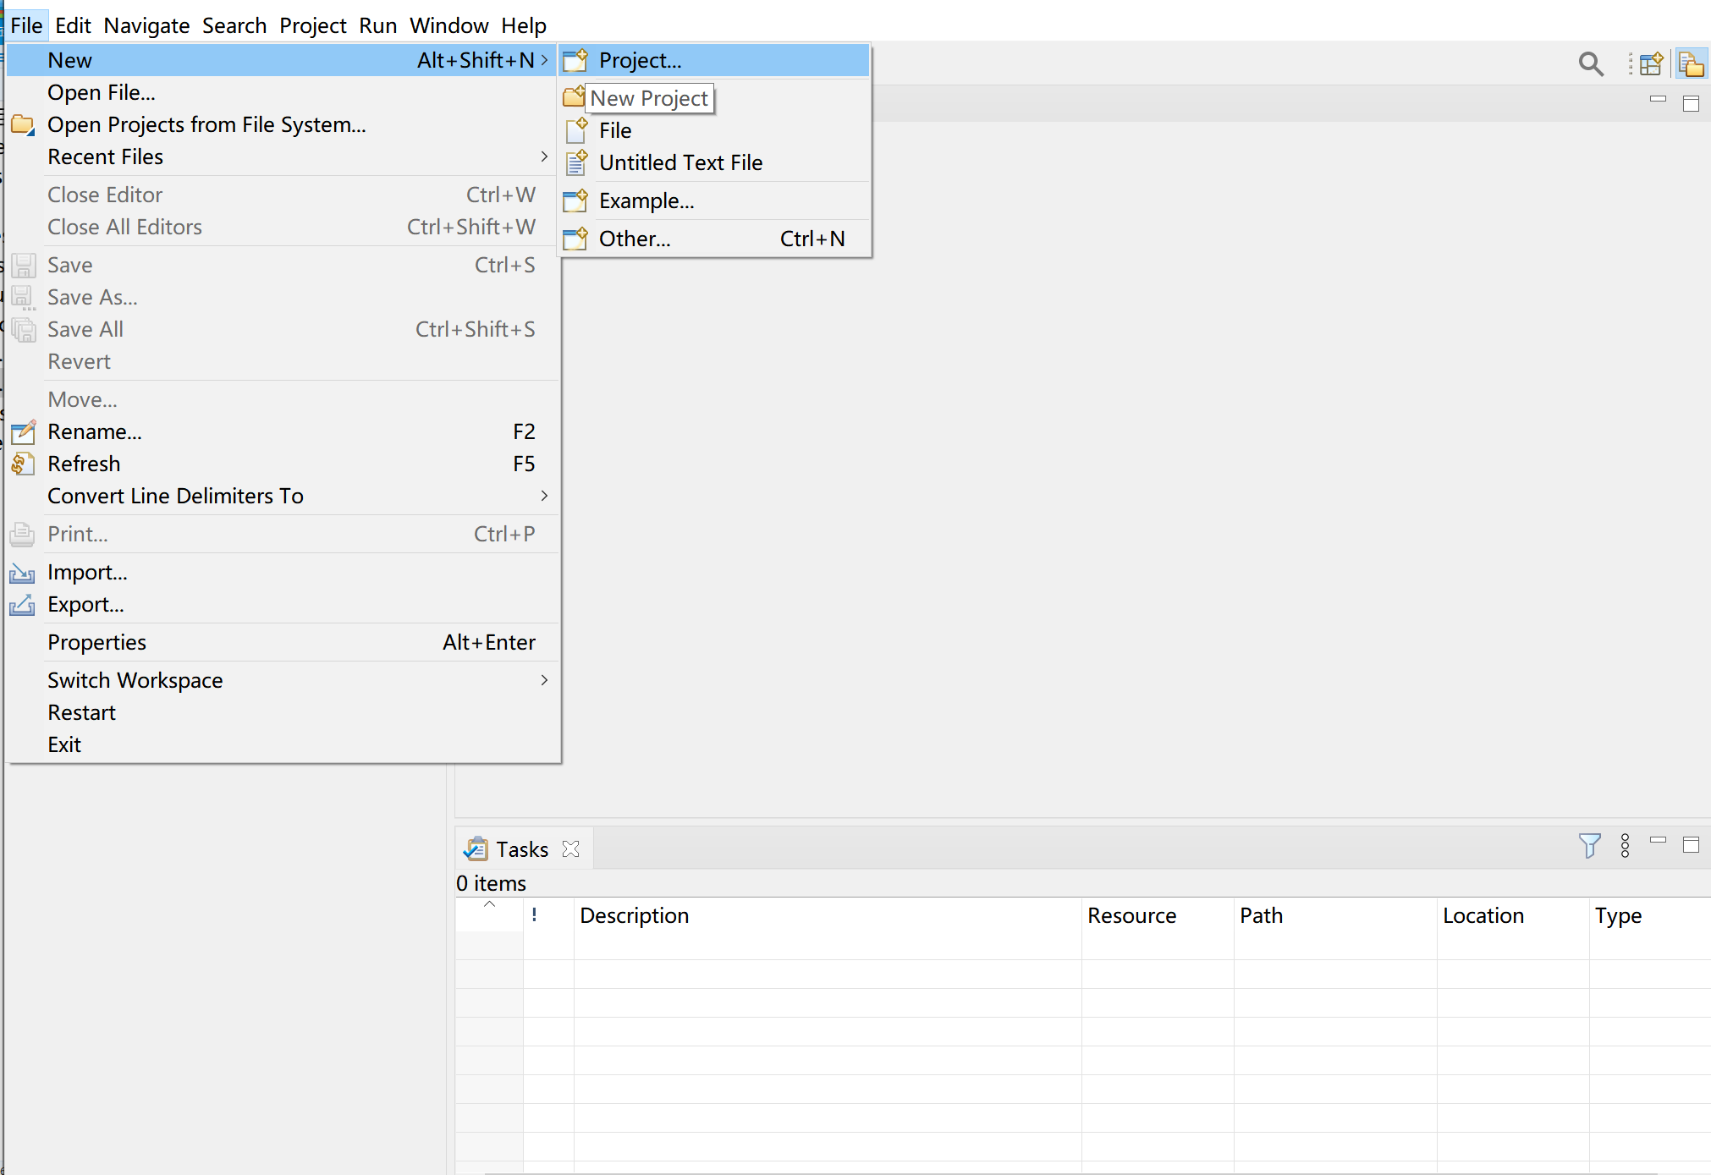The height and width of the screenshot is (1175, 1711).
Task: Click the Project... new item icon
Action: pos(575,61)
